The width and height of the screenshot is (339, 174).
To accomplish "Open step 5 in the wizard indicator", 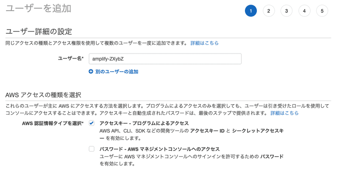I will coord(322,11).
